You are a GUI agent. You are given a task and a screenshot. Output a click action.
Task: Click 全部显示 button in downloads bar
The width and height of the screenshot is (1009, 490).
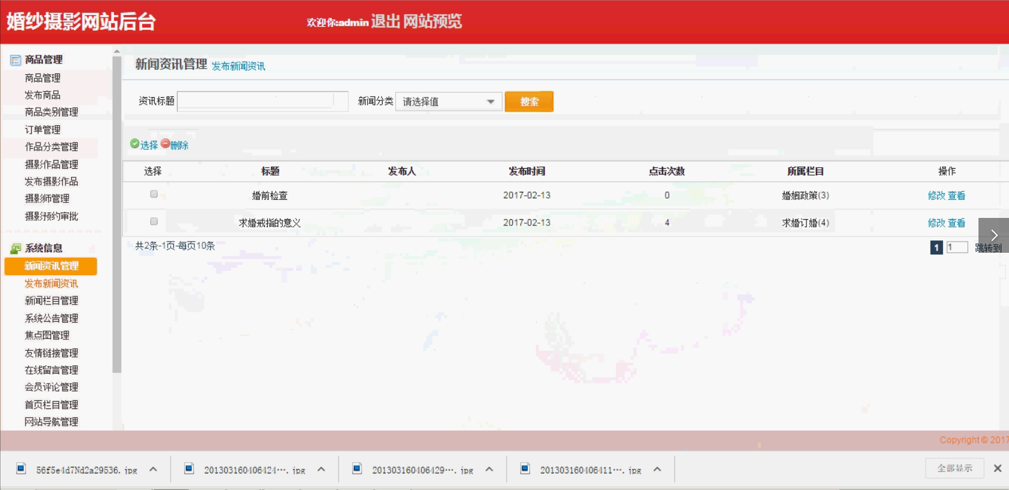(x=954, y=468)
